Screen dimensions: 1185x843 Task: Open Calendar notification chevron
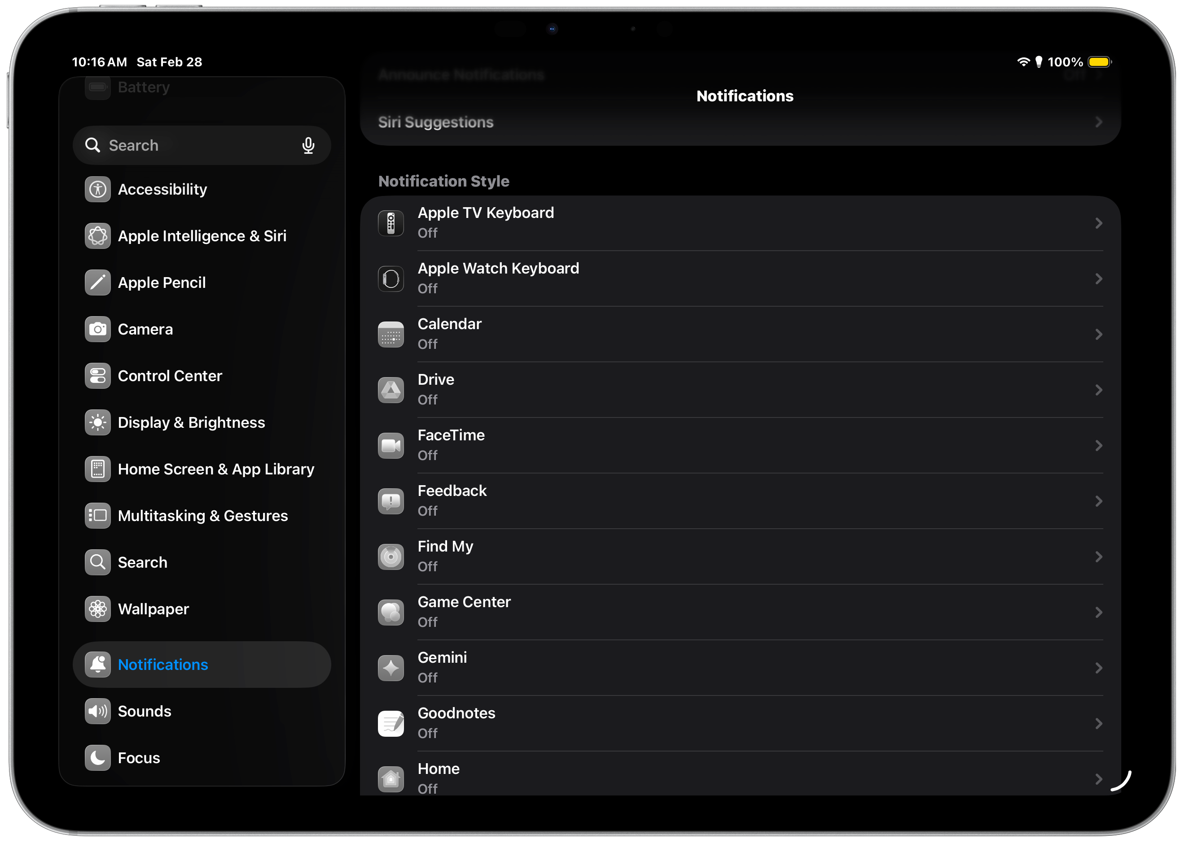point(1098,335)
